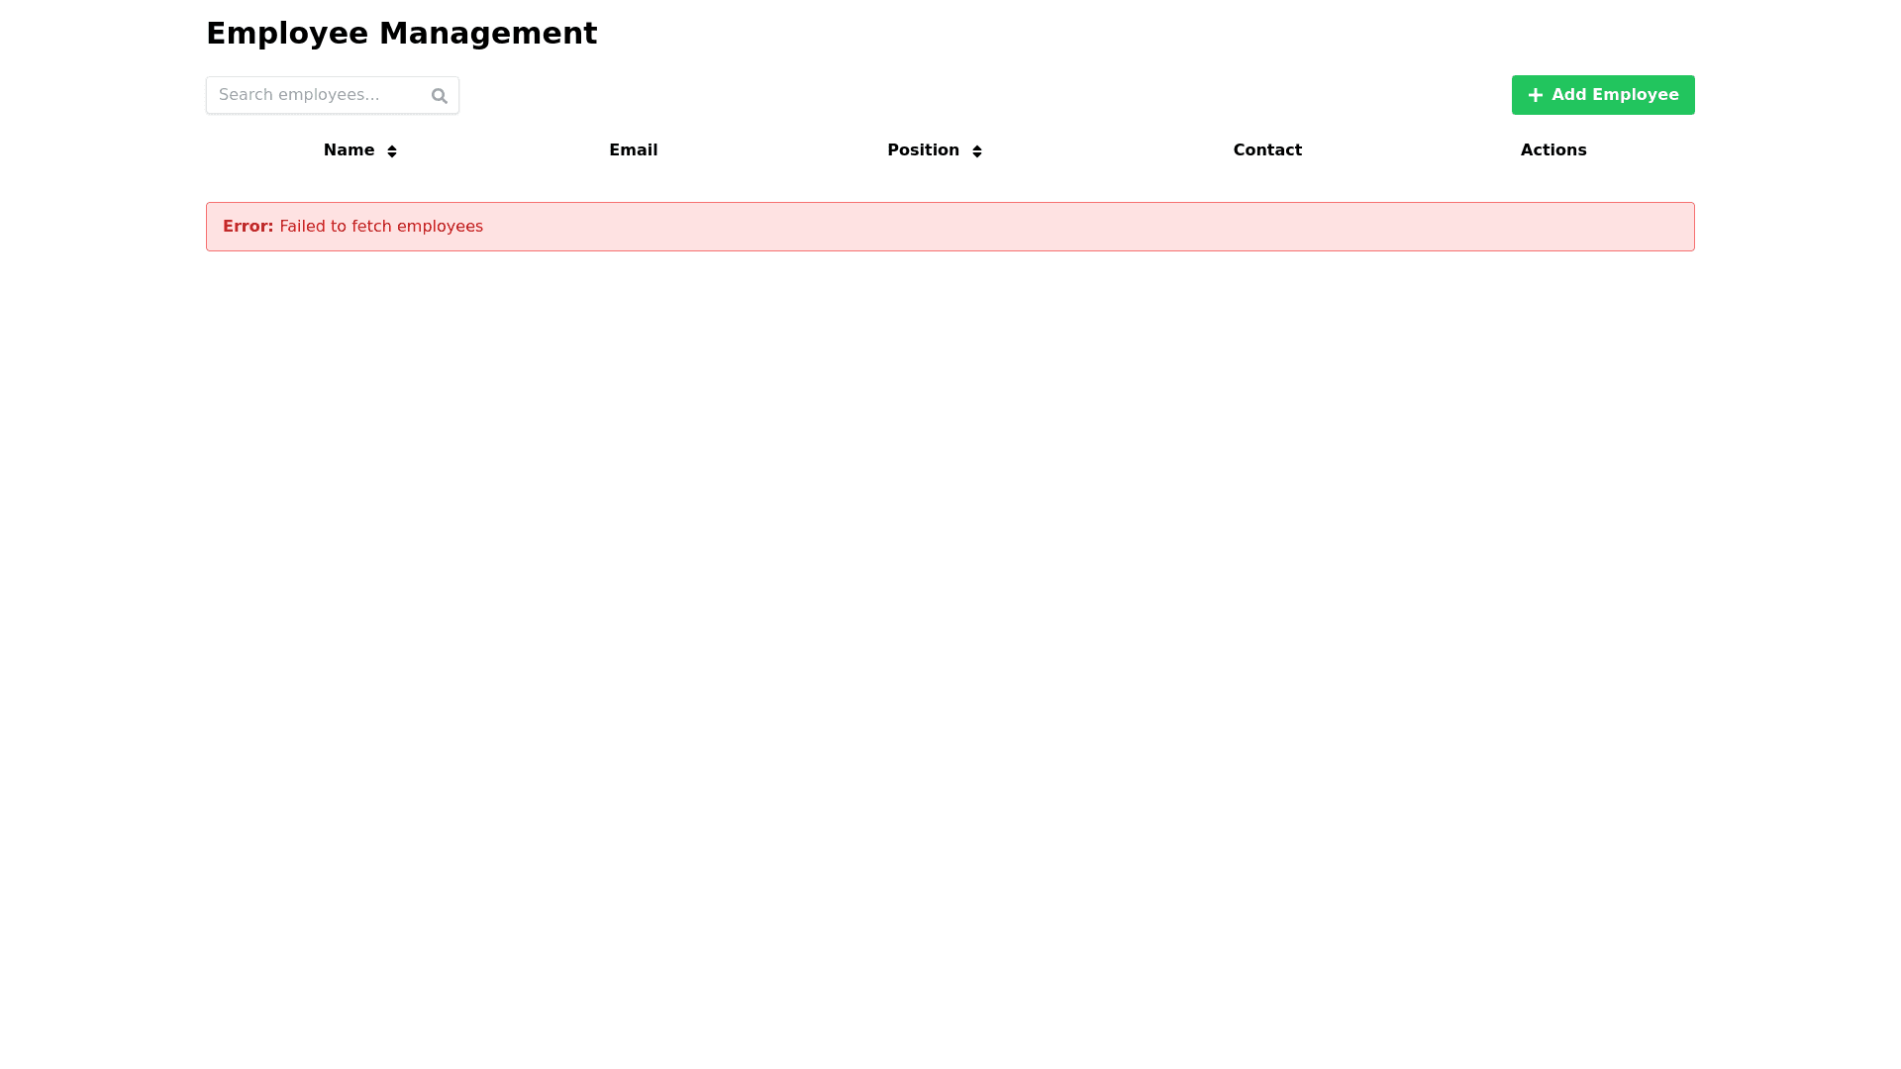Click the word 'Employee' in page title
Image resolution: width=1901 pixels, height=1069 pixels.
287,34
